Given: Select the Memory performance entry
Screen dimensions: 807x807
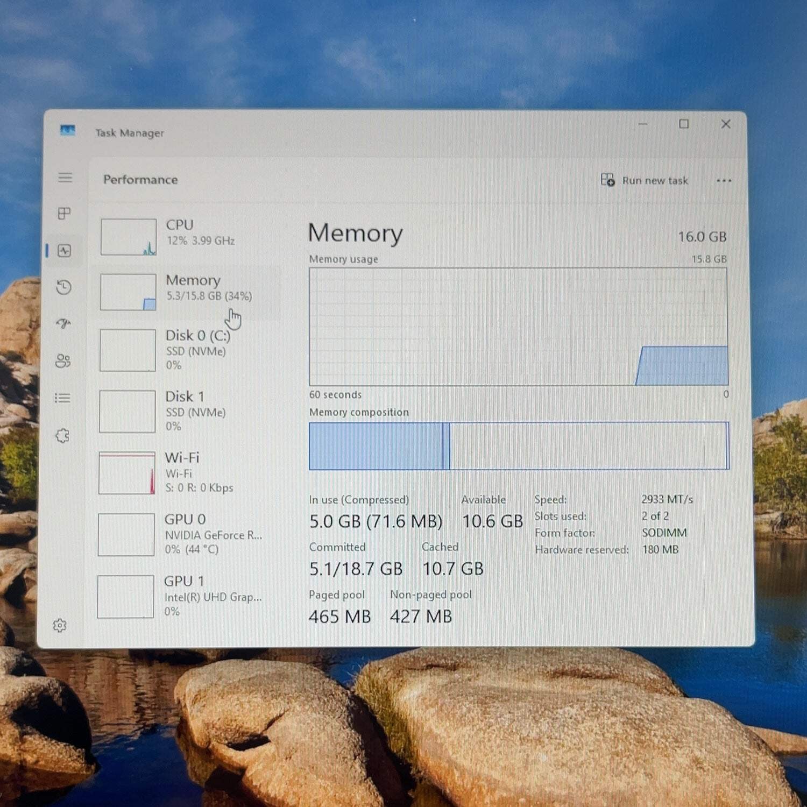Looking at the screenshot, I should point(187,292).
